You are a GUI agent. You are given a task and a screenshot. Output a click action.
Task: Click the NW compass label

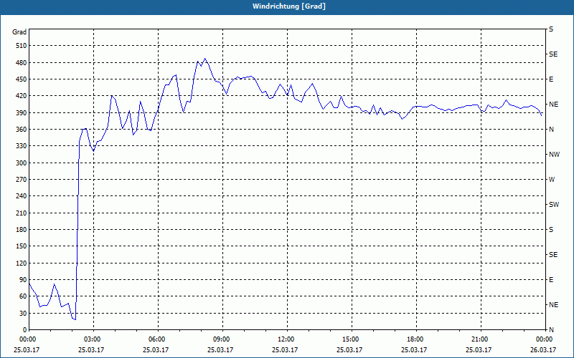554,155
